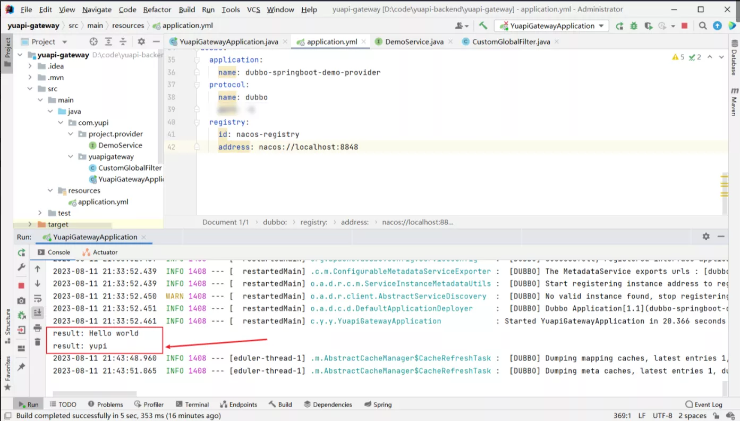The width and height of the screenshot is (740, 421).
Task: Expand the .idea folder
Action: pyautogui.click(x=30, y=66)
